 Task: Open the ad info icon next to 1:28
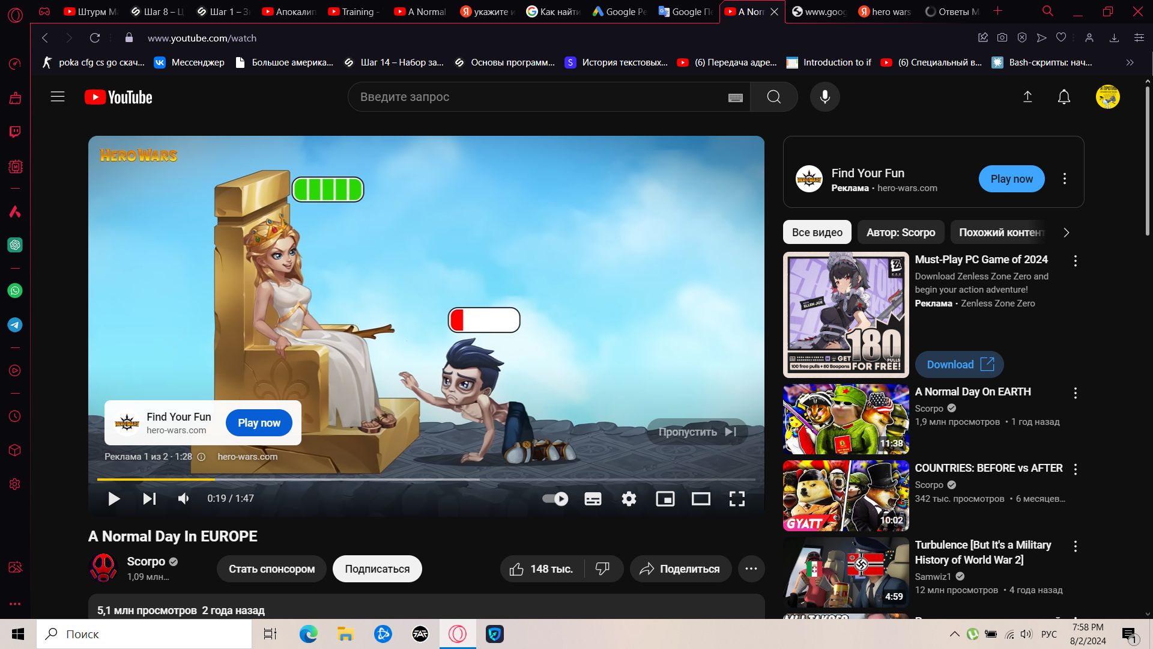(201, 457)
